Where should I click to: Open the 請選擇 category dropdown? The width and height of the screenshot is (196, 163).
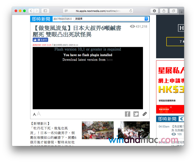click(111, 19)
